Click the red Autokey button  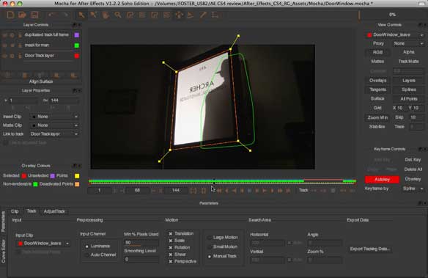(382, 180)
